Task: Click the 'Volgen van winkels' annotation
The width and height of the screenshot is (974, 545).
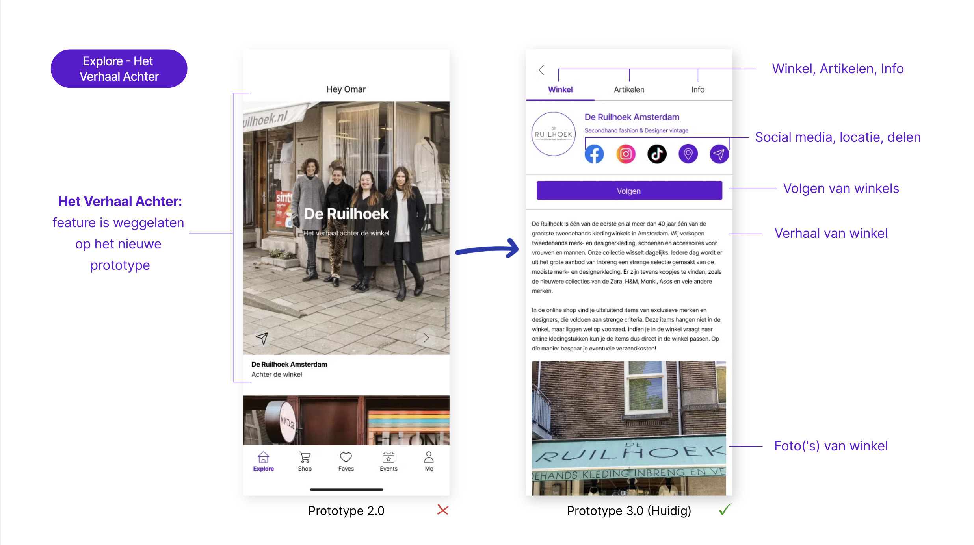Action: (841, 188)
